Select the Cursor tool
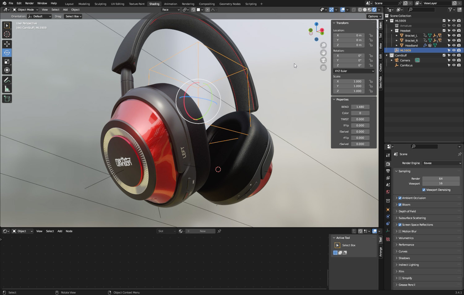 (7, 34)
